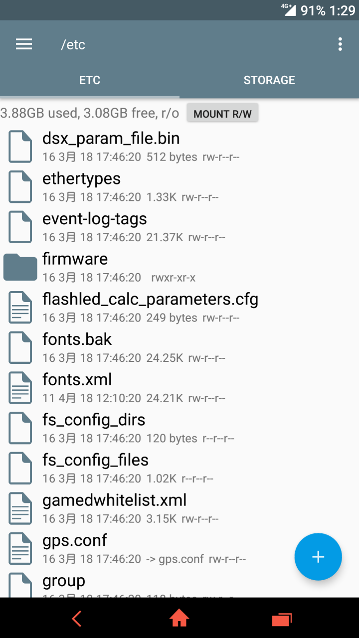Screen dimensions: 359x638
Task: Tap the /etc path title
Action: (x=73, y=44)
